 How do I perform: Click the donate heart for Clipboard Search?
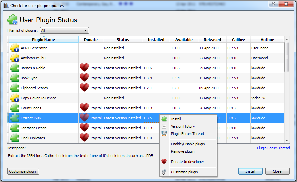point(84,88)
